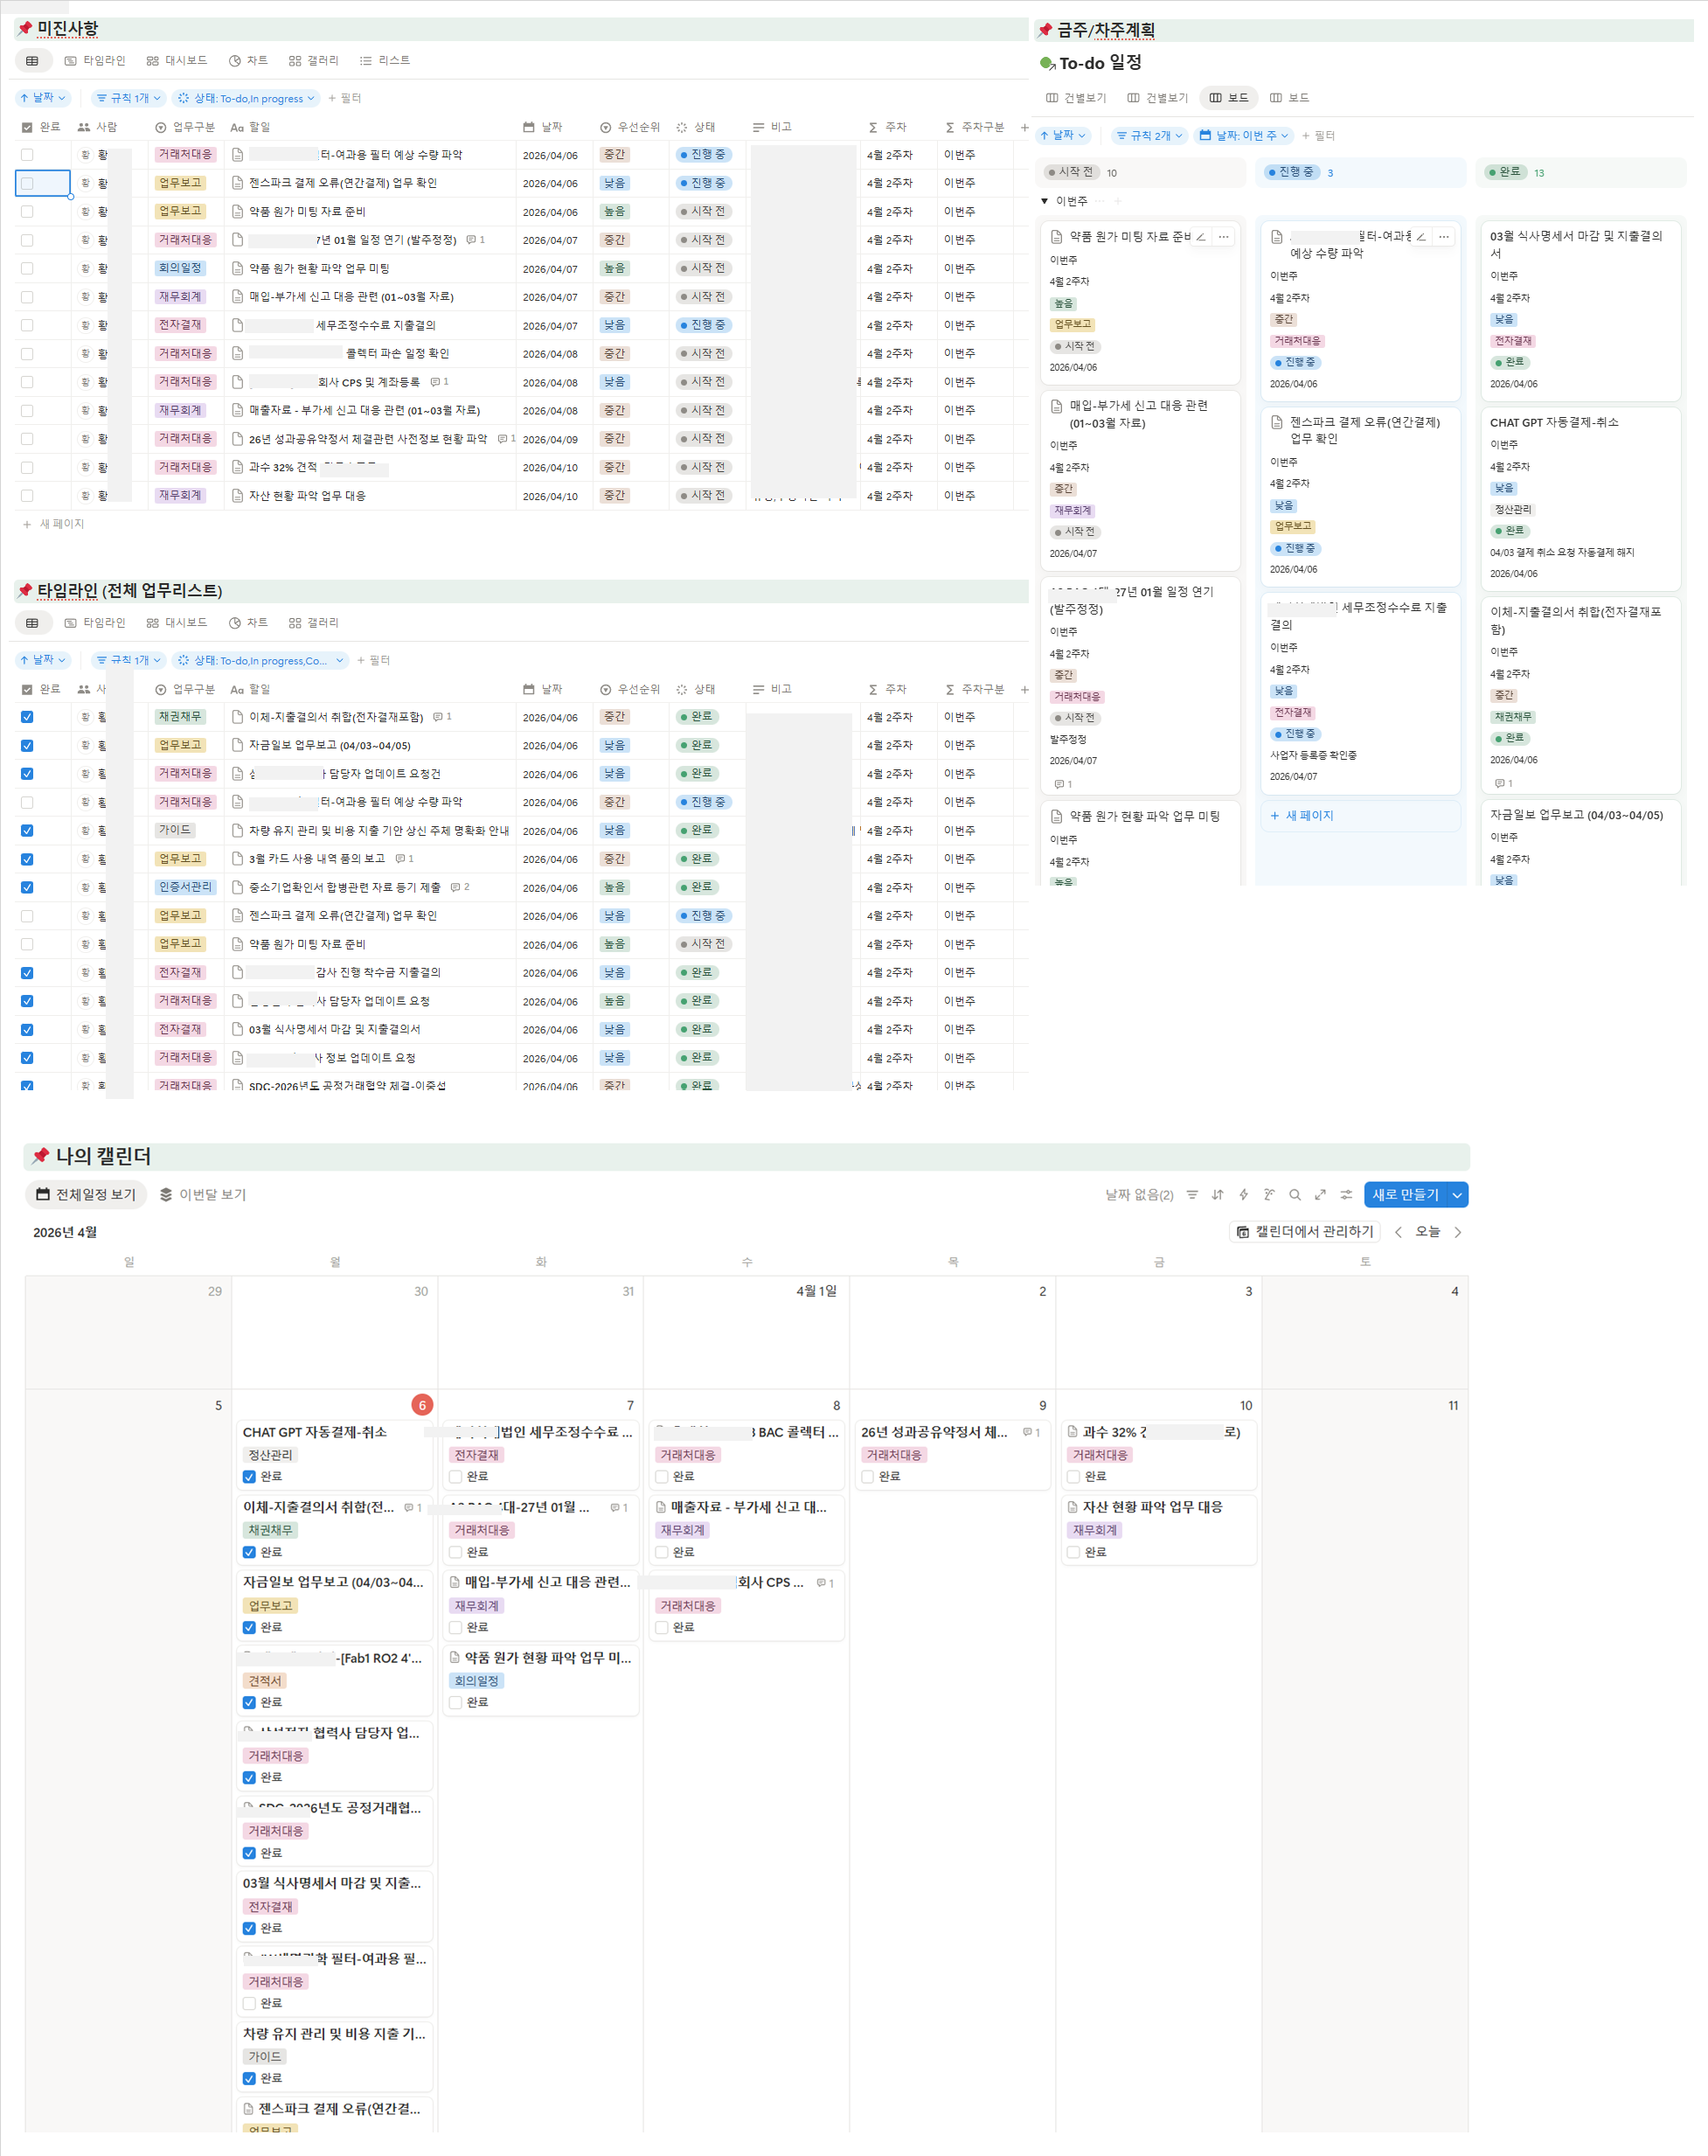
Task: Open 규칙 1개 filter dropdown in 미진사항
Action: 128,98
